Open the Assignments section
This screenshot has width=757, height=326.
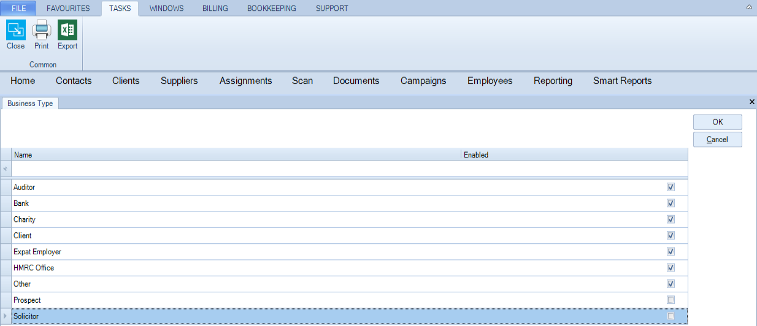pos(245,81)
